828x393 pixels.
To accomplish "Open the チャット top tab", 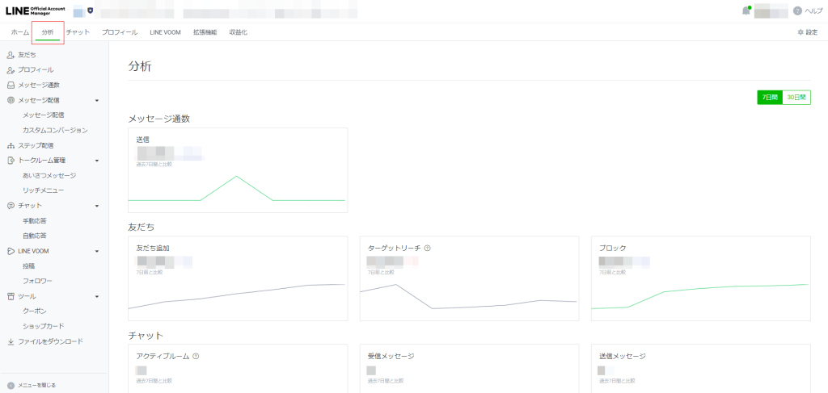I will pyautogui.click(x=78, y=32).
